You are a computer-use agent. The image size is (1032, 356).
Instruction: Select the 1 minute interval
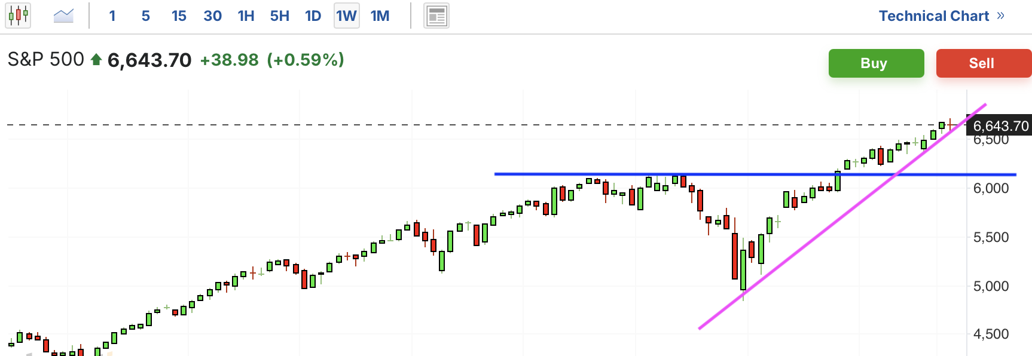click(112, 16)
